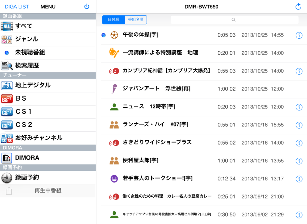This screenshot has width=307, height=224.
Task: Click the soccer ball icon of 午後の体操
Action: (114, 35)
